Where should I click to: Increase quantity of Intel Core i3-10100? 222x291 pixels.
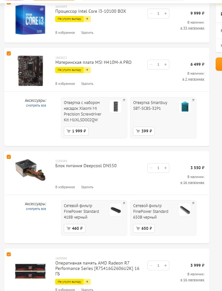(x=166, y=13)
